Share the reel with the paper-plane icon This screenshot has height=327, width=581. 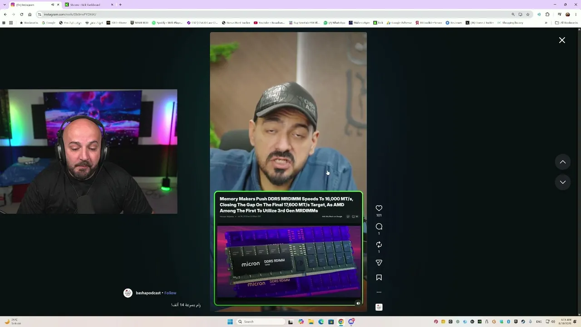tap(379, 263)
